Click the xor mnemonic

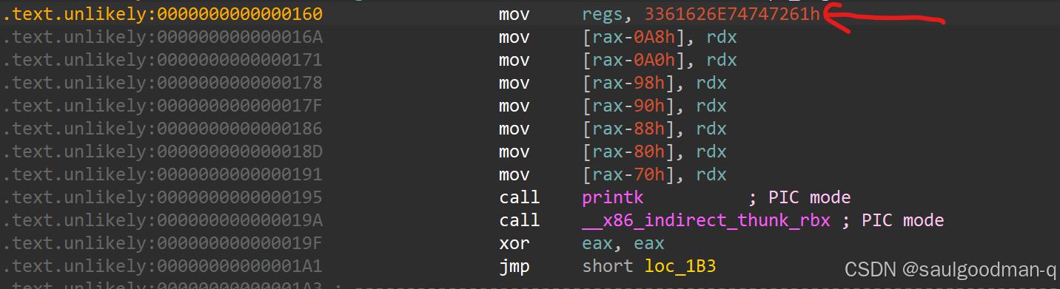click(514, 243)
